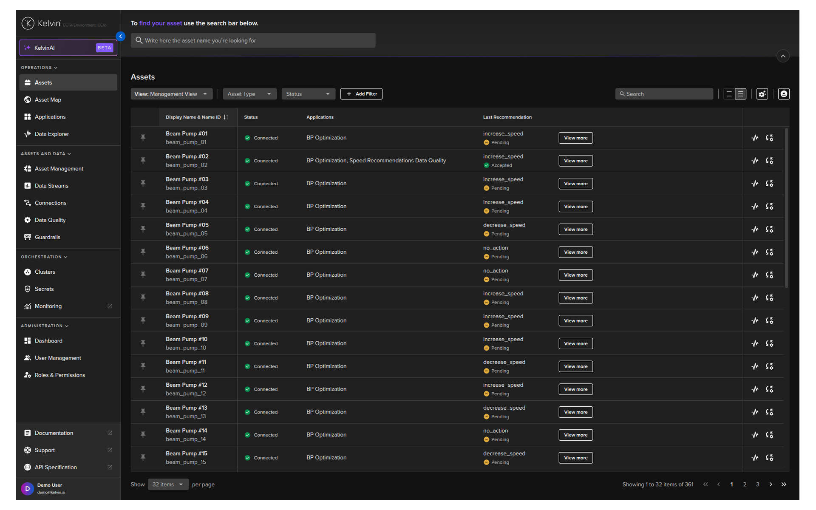Click the Add Filter button

click(x=361, y=94)
